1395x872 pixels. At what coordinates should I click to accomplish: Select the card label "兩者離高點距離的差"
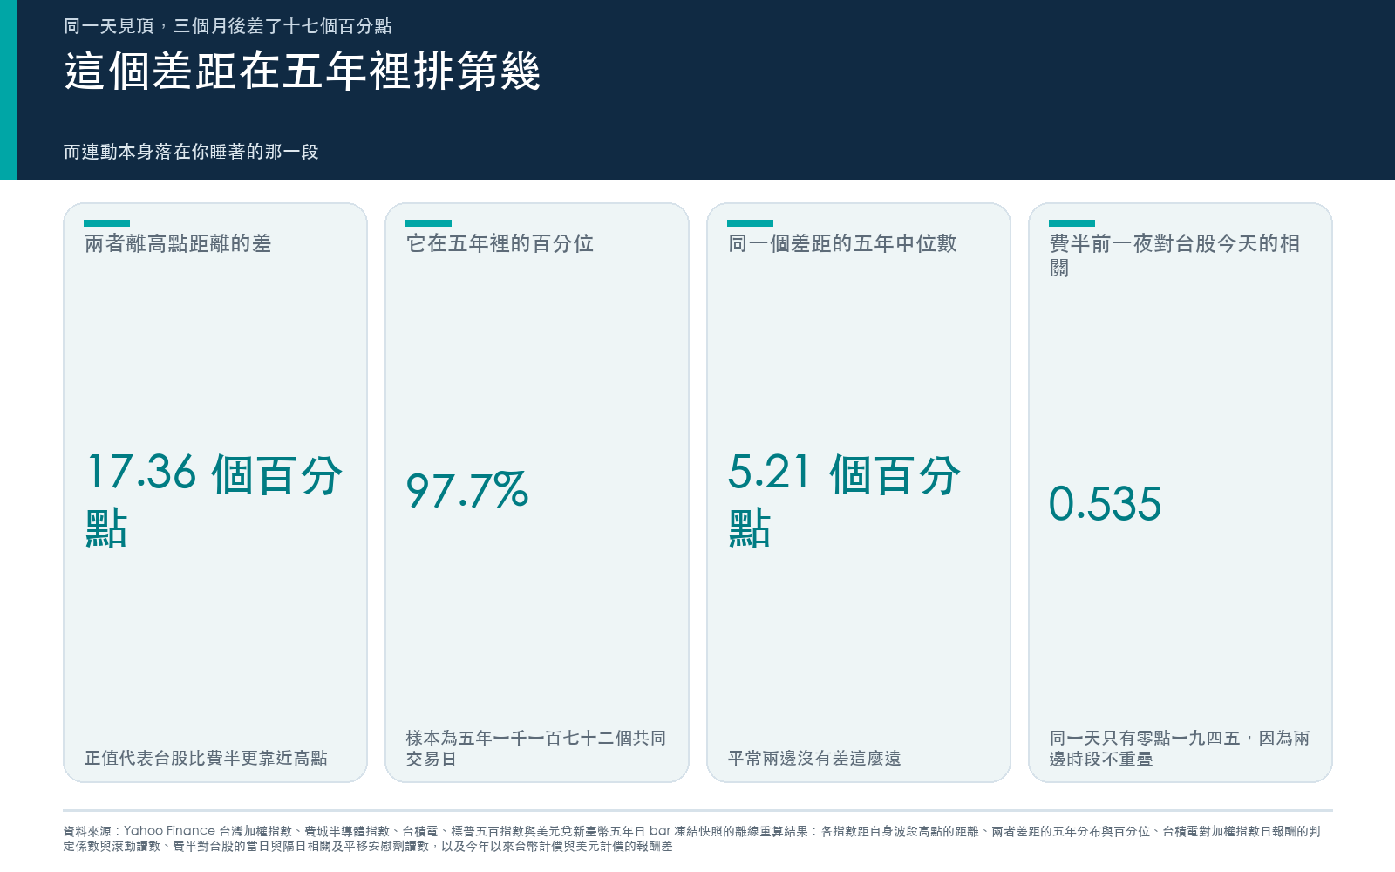(178, 243)
